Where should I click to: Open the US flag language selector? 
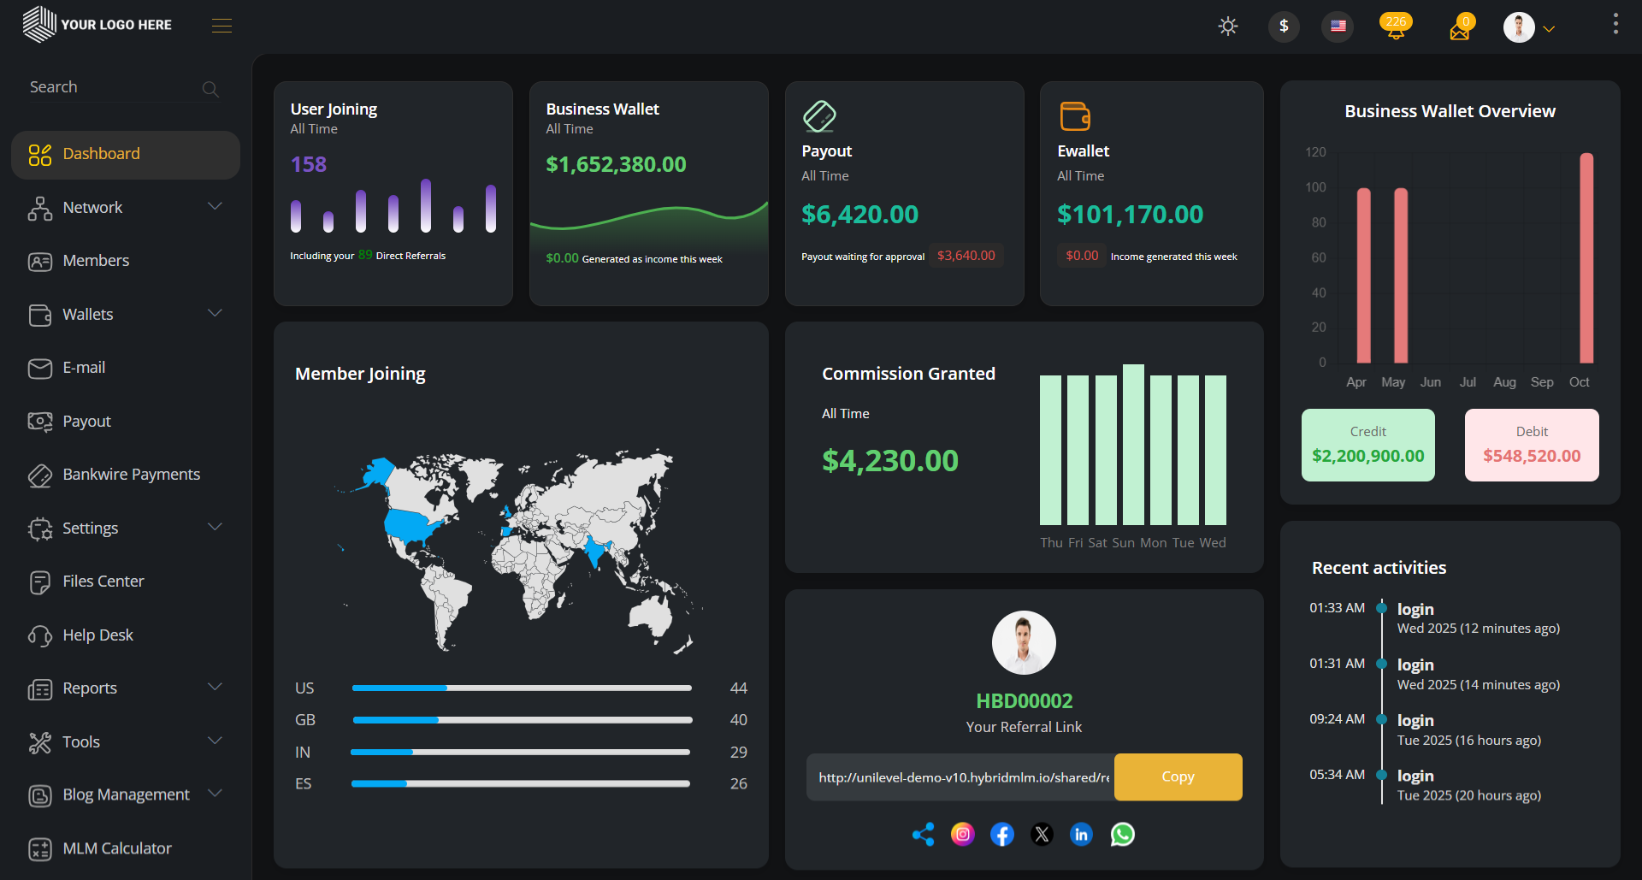coord(1338,26)
